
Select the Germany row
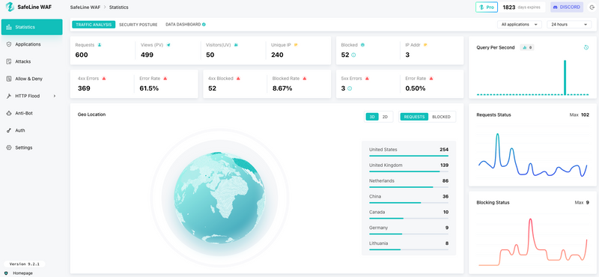pos(409,230)
